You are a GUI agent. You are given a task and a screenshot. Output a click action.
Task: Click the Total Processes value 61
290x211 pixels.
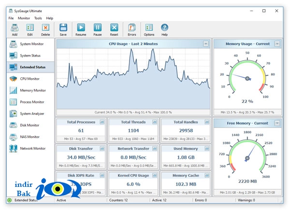coord(81,131)
